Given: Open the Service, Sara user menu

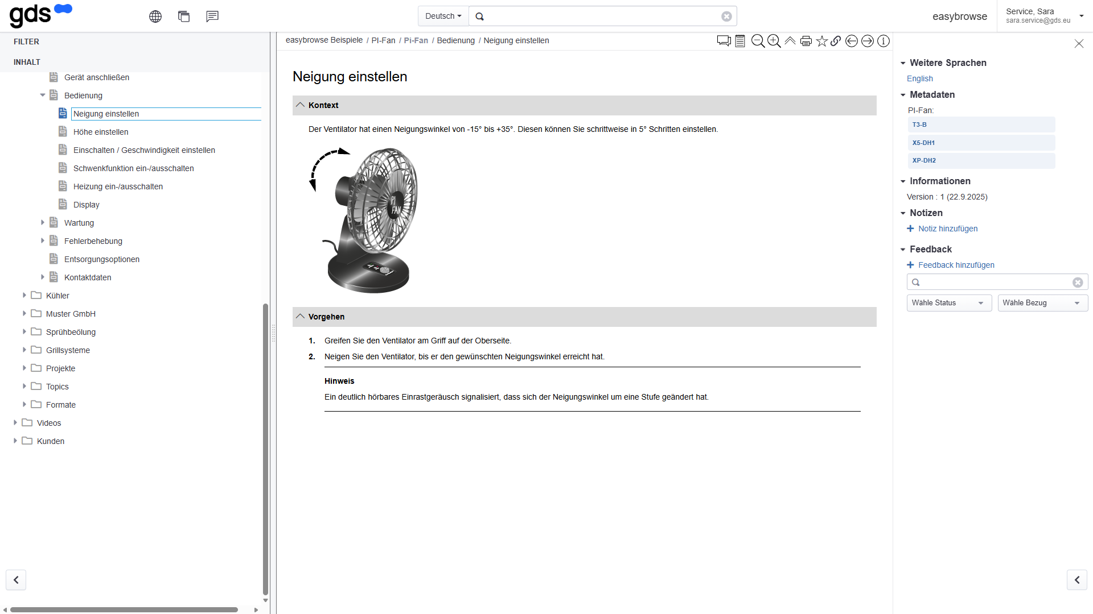Looking at the screenshot, I should 1045,16.
